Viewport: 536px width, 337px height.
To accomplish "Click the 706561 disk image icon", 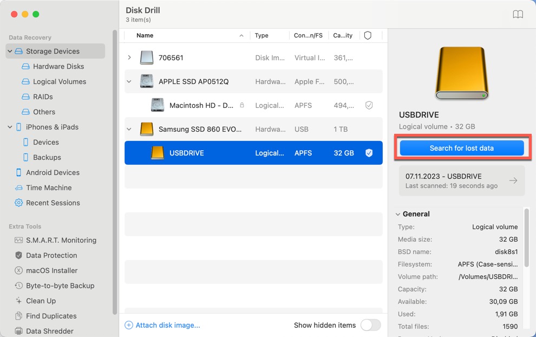I will 147,57.
